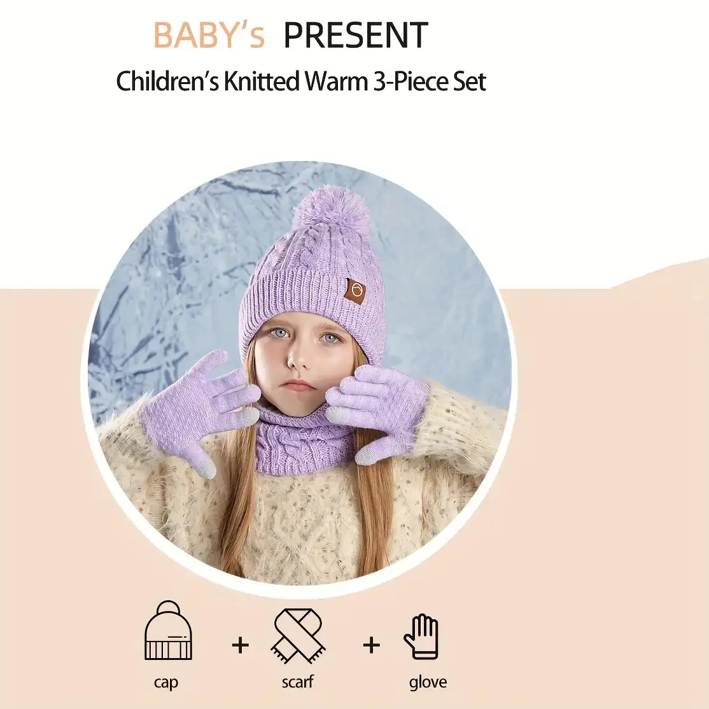
Task: Click "Children's Knitted Warm 3-Piece Set" subtitle
Action: [301, 81]
